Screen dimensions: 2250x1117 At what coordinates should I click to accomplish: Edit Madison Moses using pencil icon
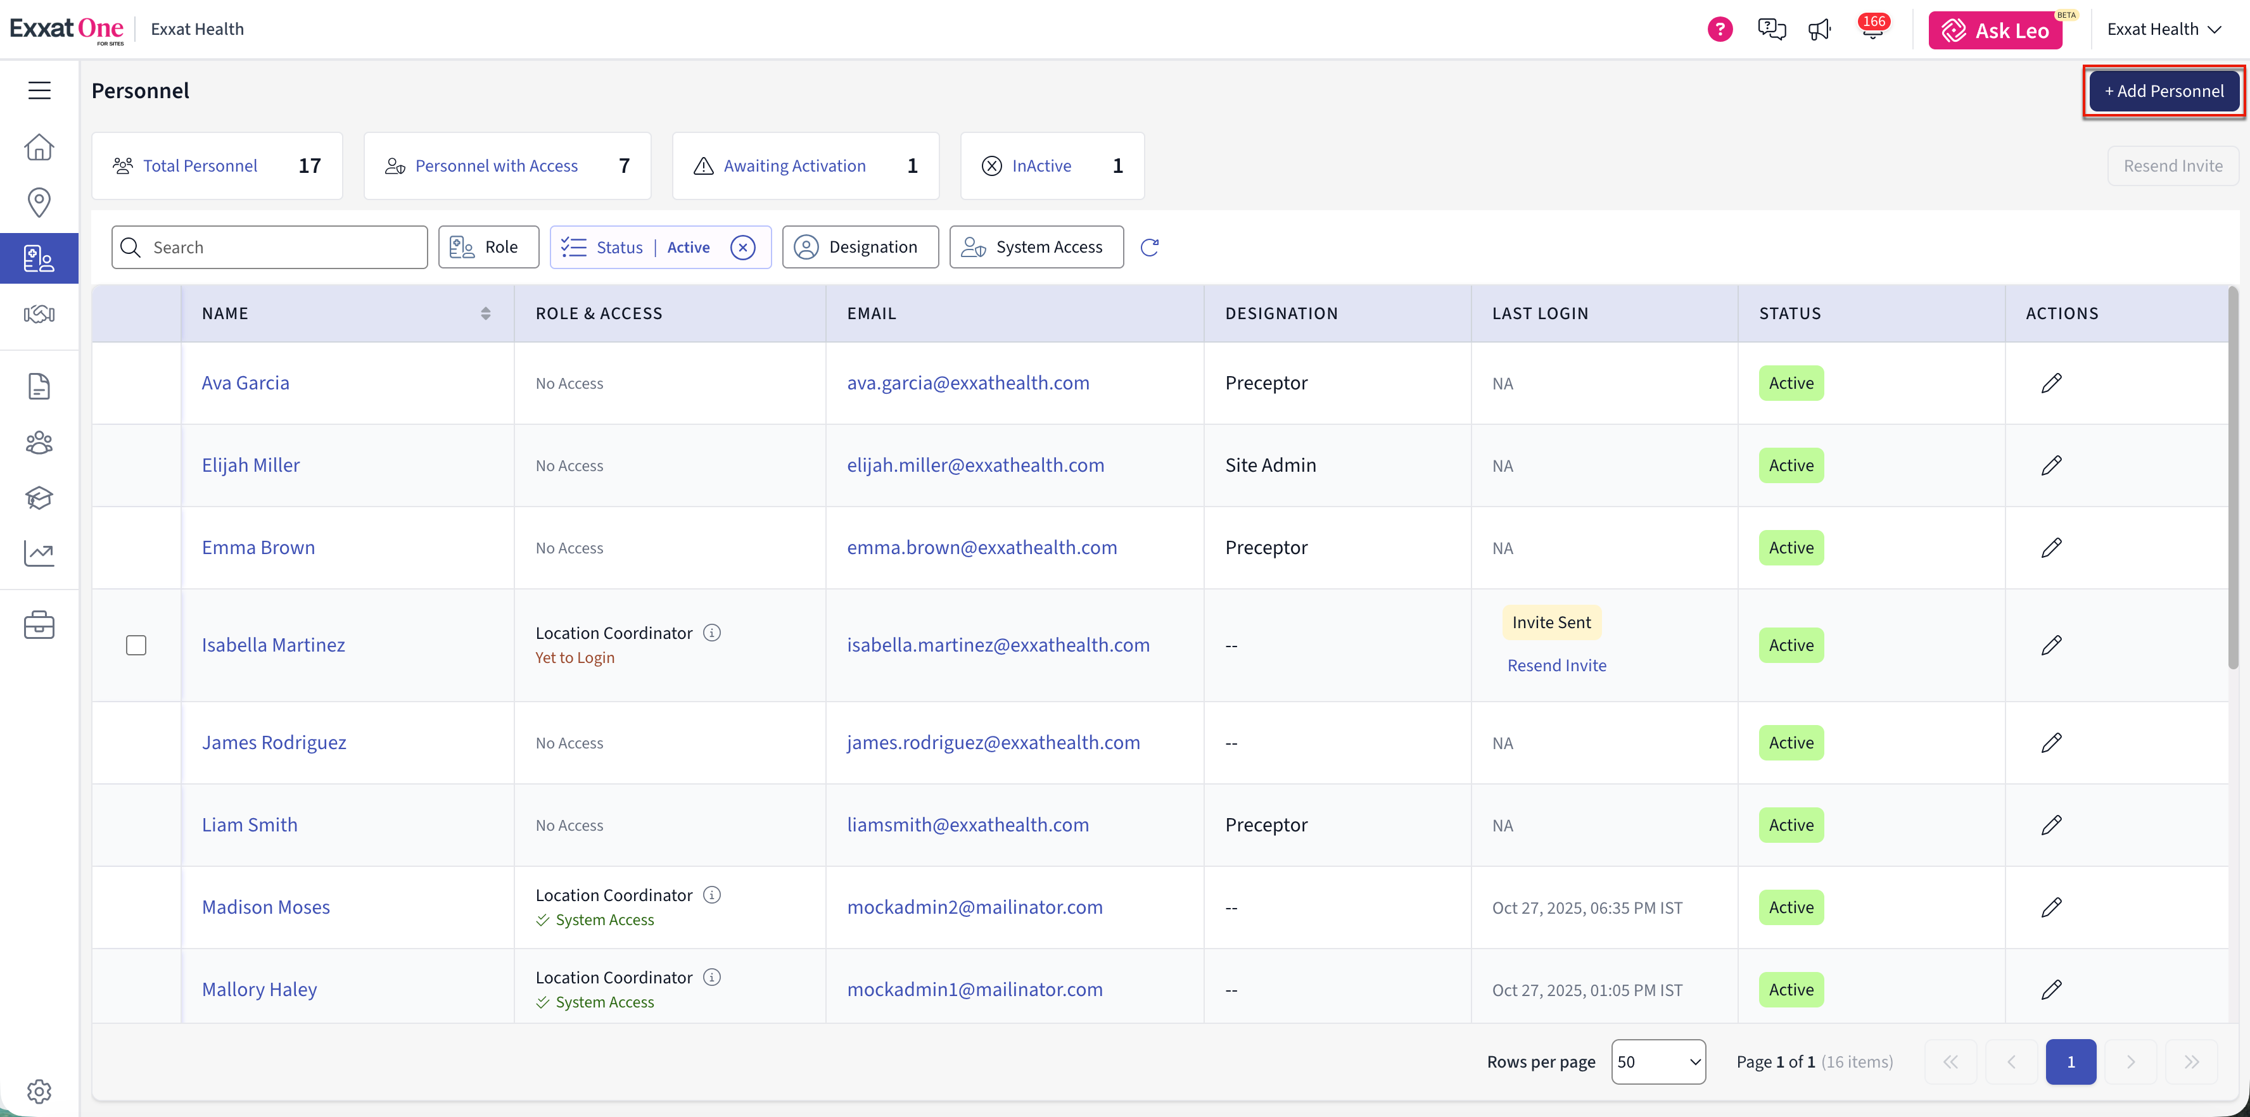click(2052, 907)
